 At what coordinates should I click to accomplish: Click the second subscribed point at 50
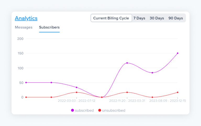pos(51,83)
